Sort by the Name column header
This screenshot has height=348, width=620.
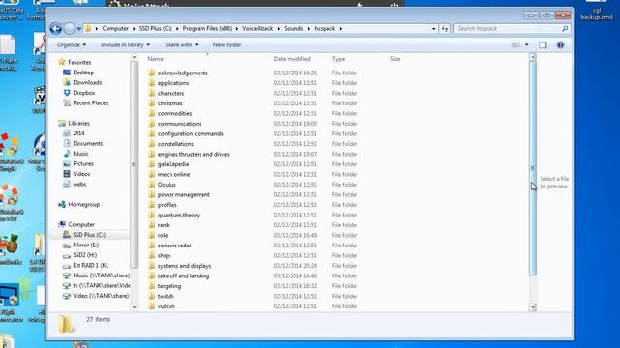[155, 59]
